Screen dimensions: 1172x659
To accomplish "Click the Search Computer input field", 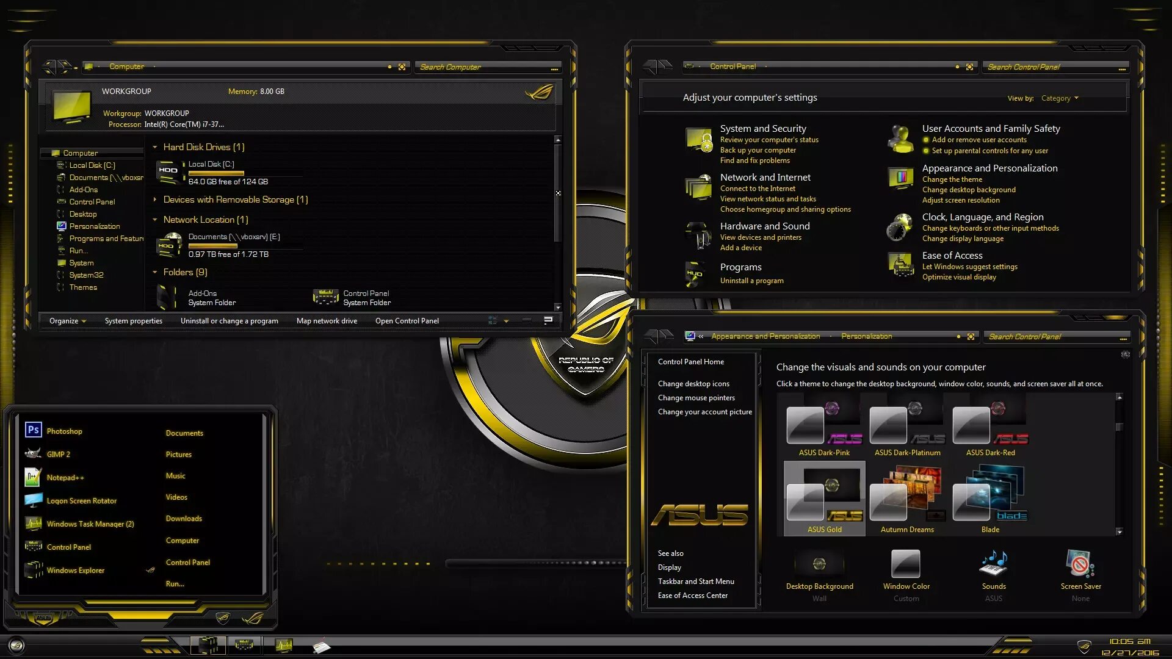I will click(x=482, y=67).
